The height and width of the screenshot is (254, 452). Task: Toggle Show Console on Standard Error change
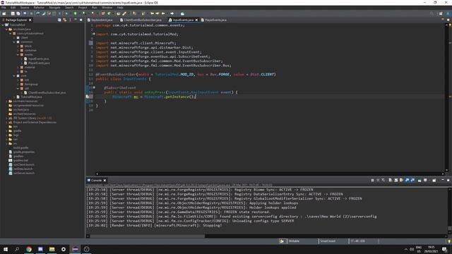coord(412,180)
